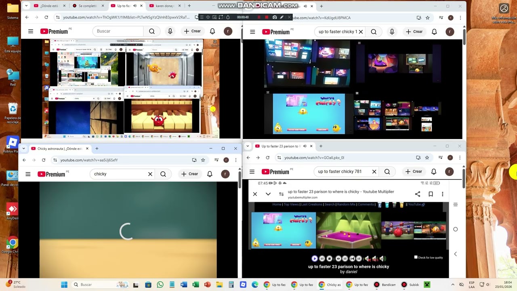Open Bandicam from the taskbar
Viewport: 517px width, 291px height.
pyautogui.click(x=385, y=285)
